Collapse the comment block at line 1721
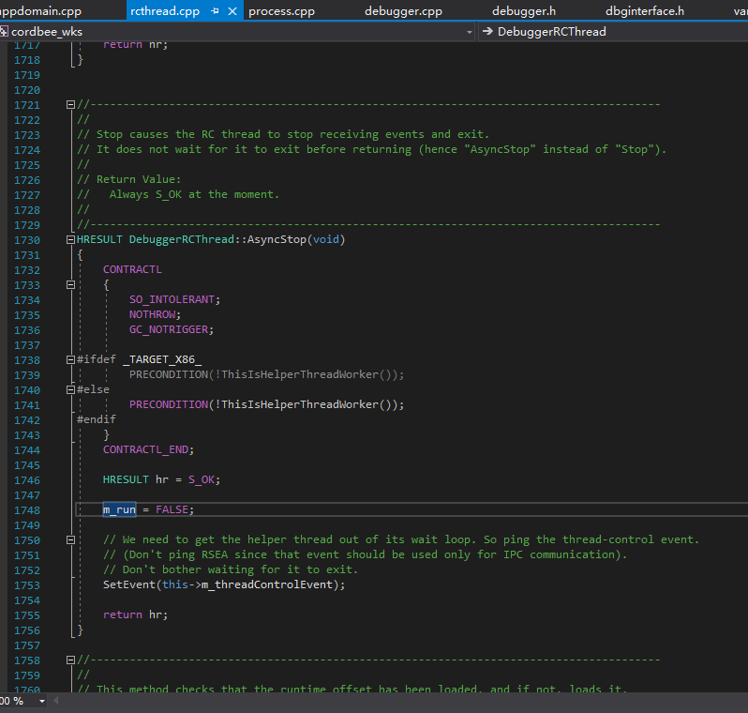Viewport: 748px width, 713px height. pyautogui.click(x=70, y=105)
